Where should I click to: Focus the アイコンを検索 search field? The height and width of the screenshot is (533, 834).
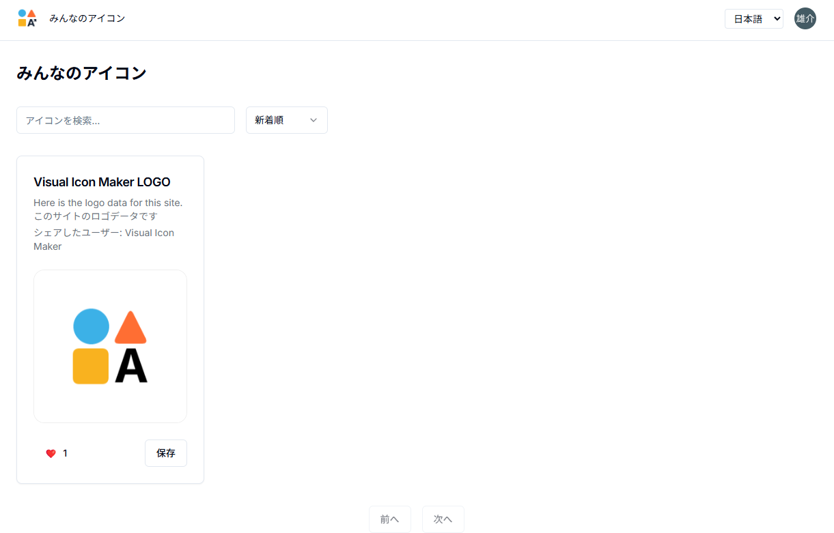click(x=126, y=120)
